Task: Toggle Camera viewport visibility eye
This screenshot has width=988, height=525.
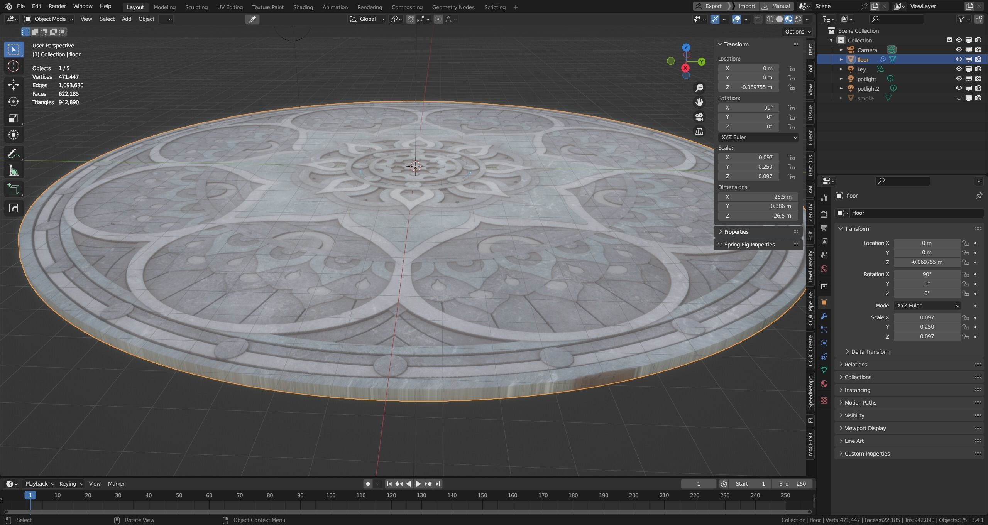Action: click(x=959, y=50)
